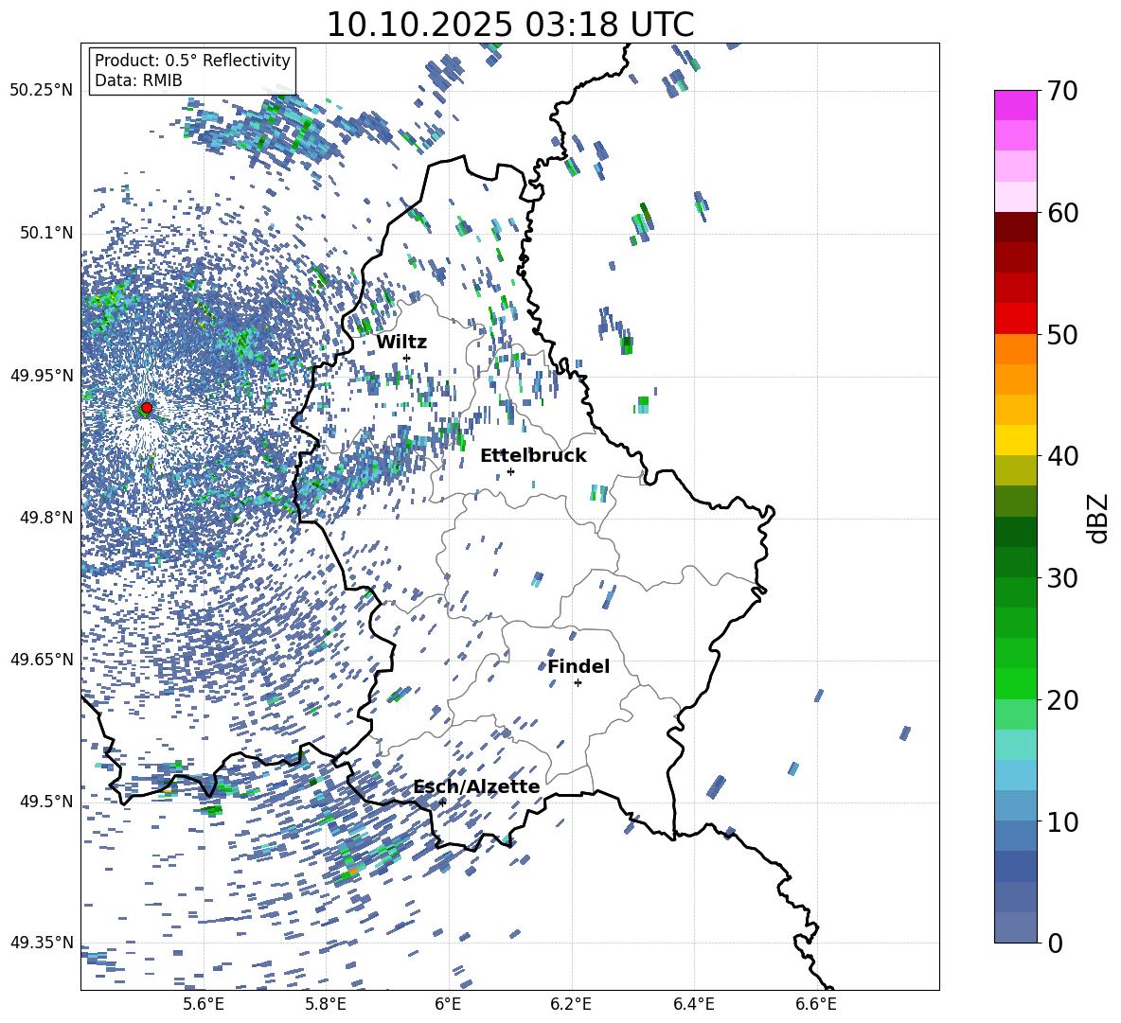1121x1023 pixels.
Task: Pick the light blue colorbar swatch near 13
Action: 1016,775
